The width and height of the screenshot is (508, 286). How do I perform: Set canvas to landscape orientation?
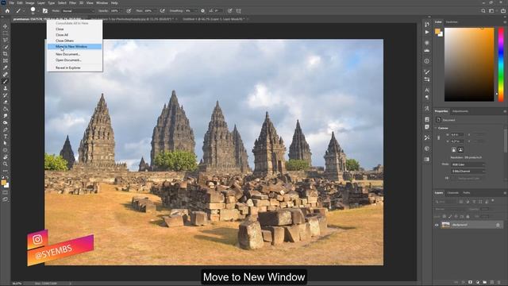460,149
